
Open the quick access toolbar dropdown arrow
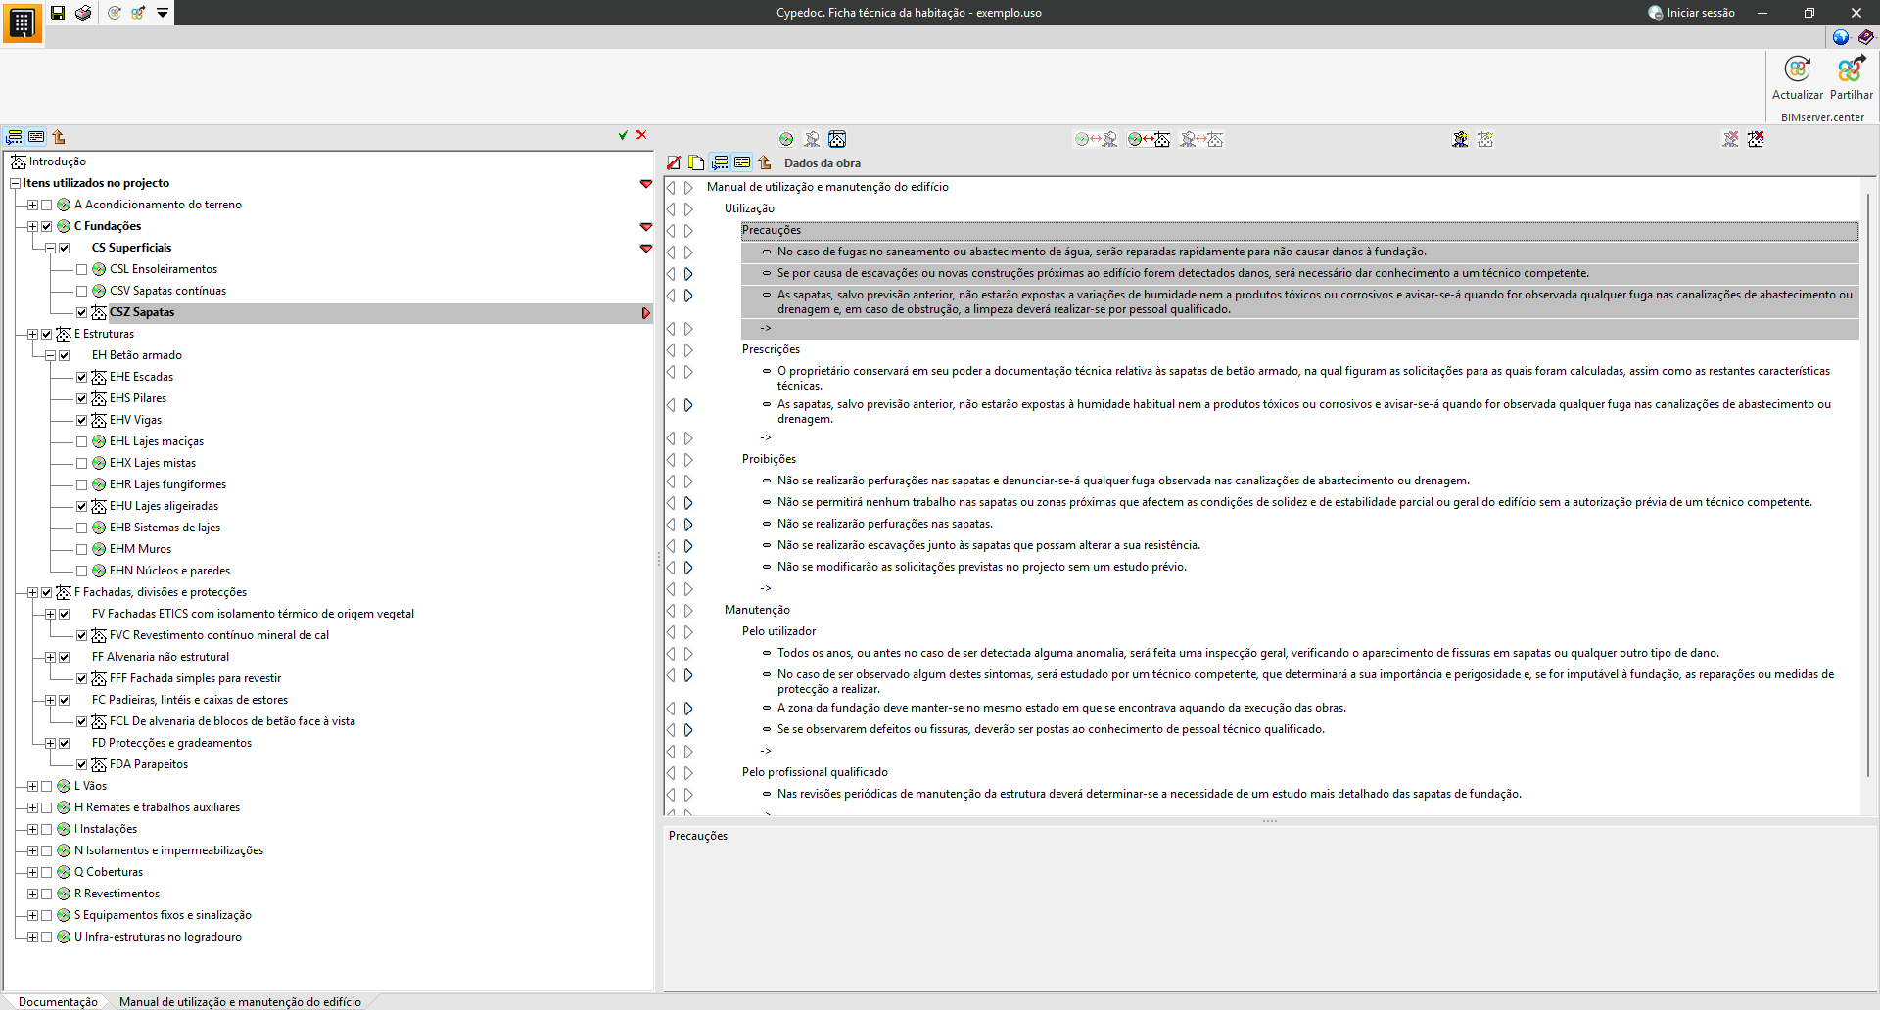[163, 13]
